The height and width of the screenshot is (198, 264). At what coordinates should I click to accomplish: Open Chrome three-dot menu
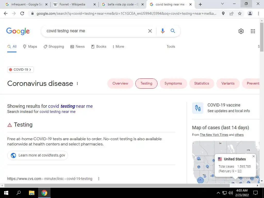258,13
